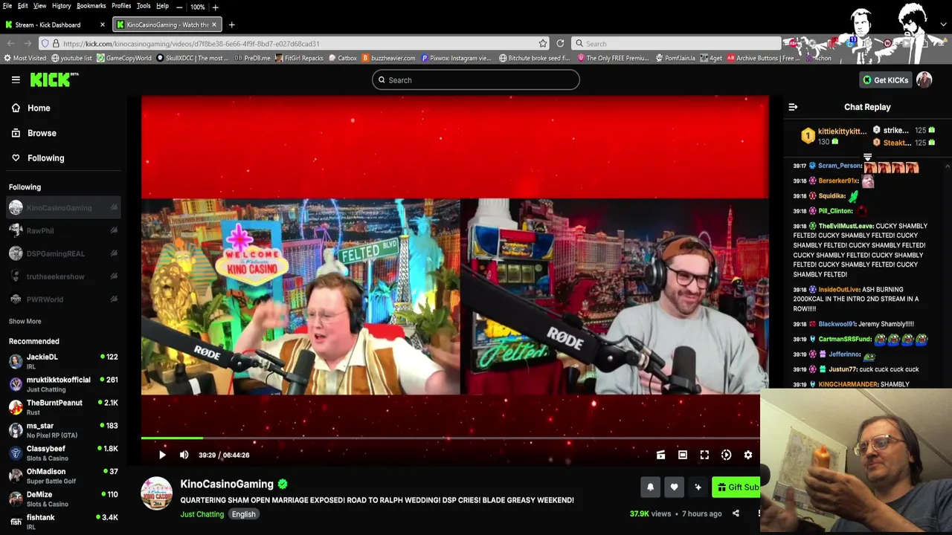Open the File menu
The image size is (952, 535).
tap(7, 6)
